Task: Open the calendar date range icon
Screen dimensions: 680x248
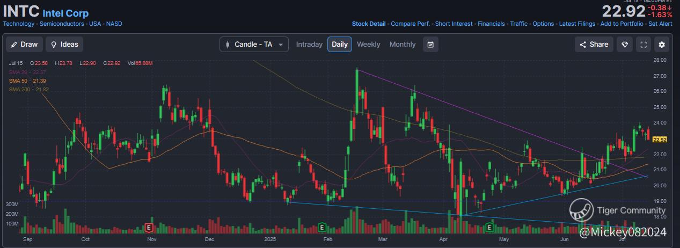Action: coord(430,45)
